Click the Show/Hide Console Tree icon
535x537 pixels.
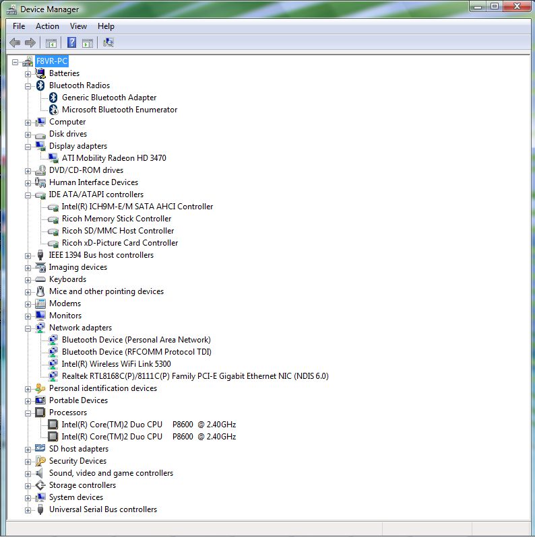click(x=51, y=42)
